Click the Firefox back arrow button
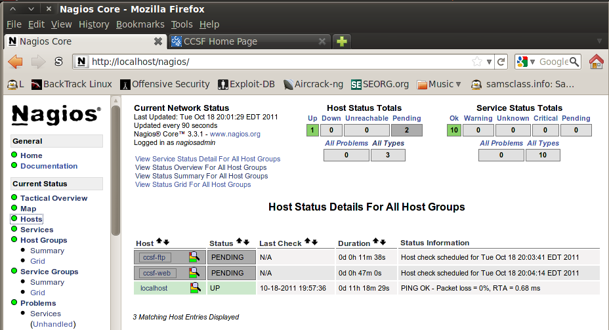This screenshot has height=330, width=609. [x=16, y=62]
